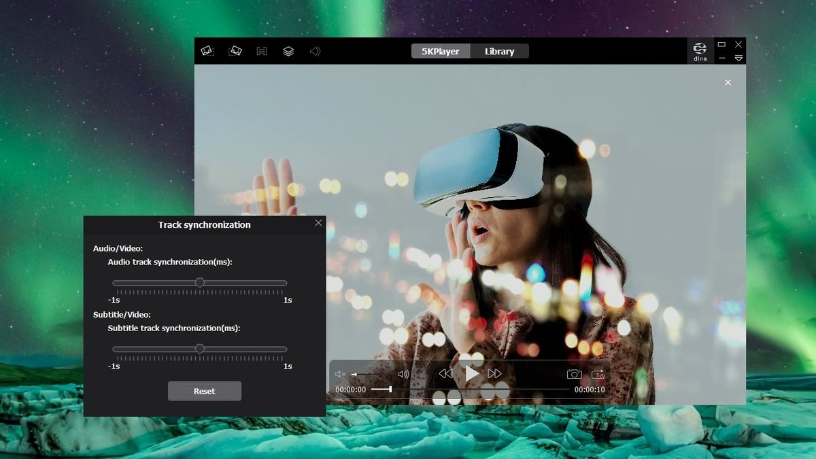This screenshot has height=459, width=816.
Task: Click the layers/track icon in the toolbar
Action: (x=288, y=51)
